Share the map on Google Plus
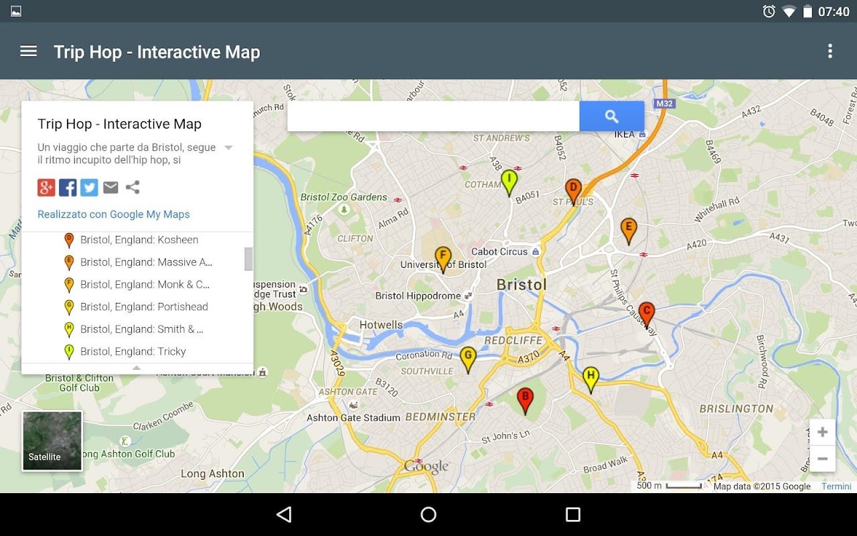The image size is (857, 536). click(46, 188)
